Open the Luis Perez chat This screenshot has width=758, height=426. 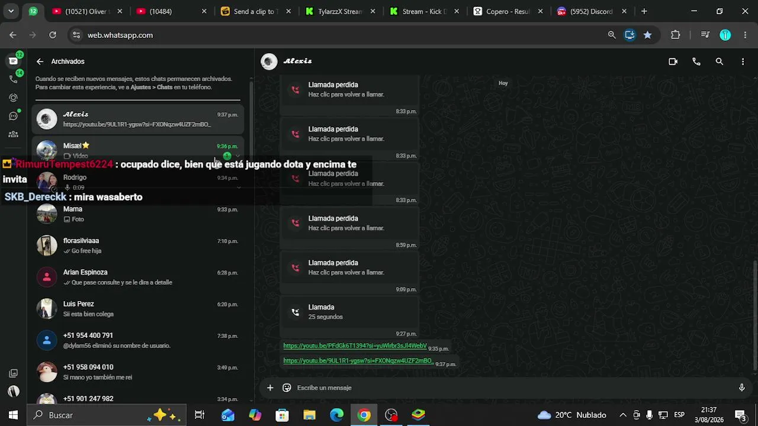point(138,309)
